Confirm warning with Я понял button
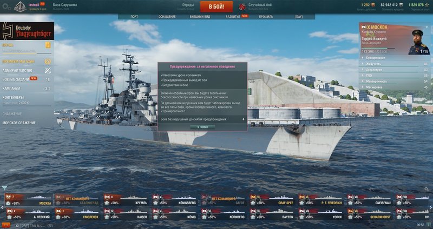This screenshot has width=433, height=229. (x=202, y=127)
